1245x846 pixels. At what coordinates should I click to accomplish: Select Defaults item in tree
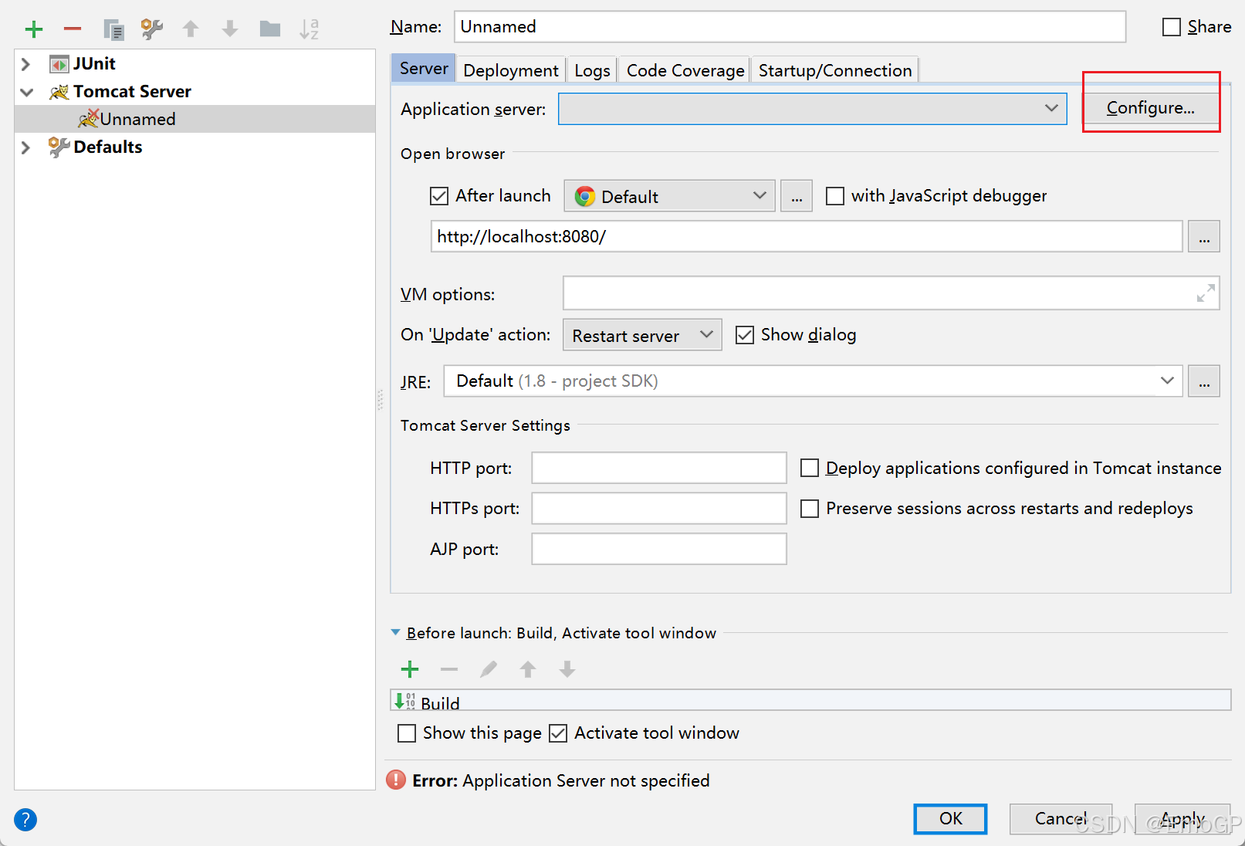click(107, 147)
